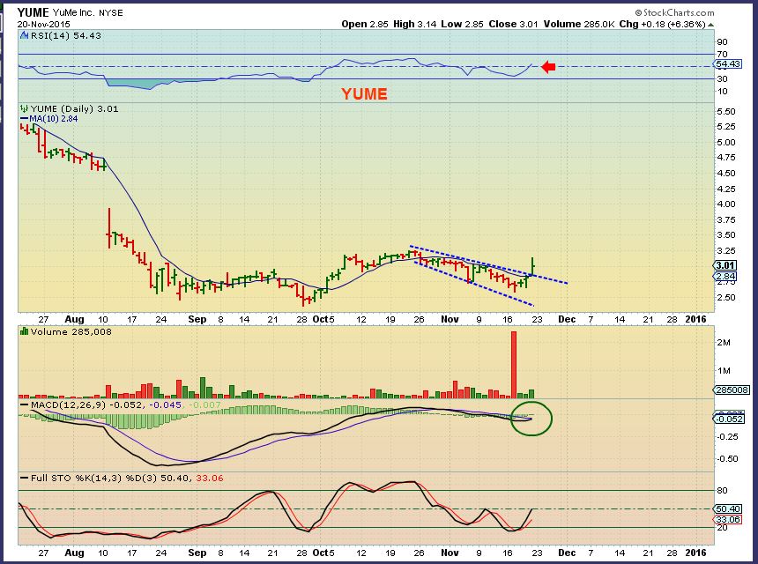Screen dimensions: 758x564
Task: Click the 285008 volume value tag
Action: coord(732,390)
